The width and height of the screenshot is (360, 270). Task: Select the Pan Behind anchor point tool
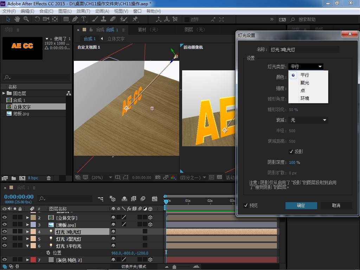(x=54, y=19)
